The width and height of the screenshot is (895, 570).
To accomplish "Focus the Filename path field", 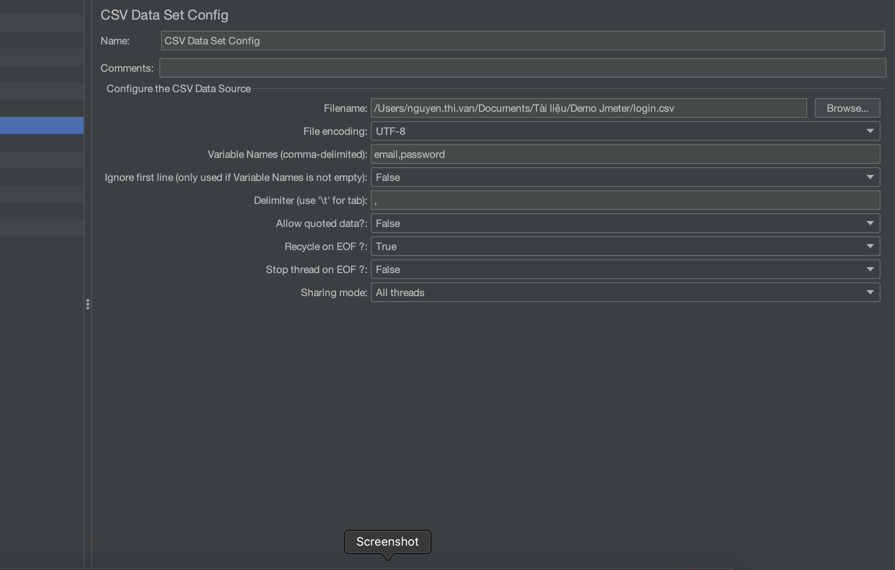I will pos(589,108).
